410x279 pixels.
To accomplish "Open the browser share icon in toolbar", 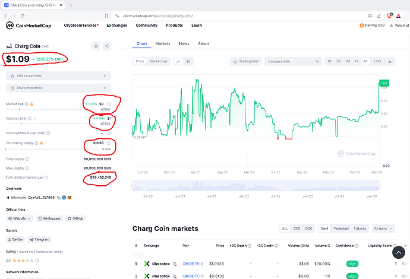I will 379,16.
